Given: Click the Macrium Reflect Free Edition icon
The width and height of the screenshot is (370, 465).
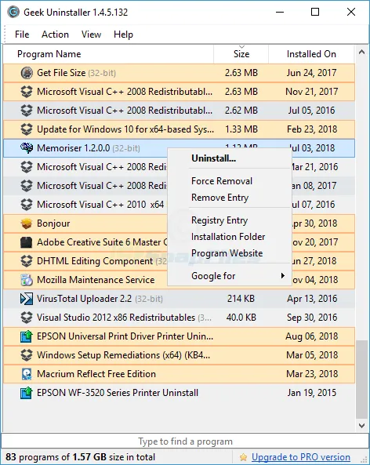Looking at the screenshot, I should tap(27, 374).
